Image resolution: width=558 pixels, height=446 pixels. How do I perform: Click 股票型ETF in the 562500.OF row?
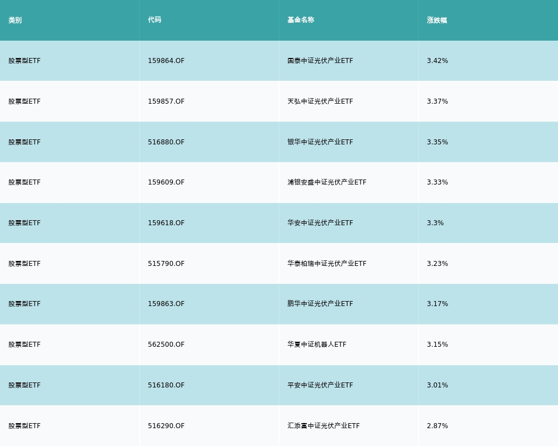[25, 345]
